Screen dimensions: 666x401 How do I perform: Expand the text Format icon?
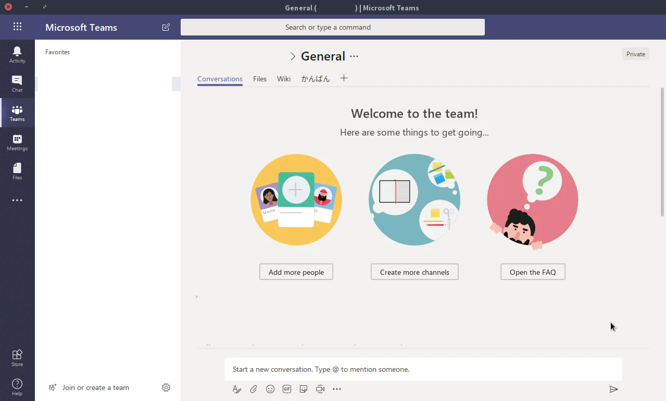(x=237, y=389)
